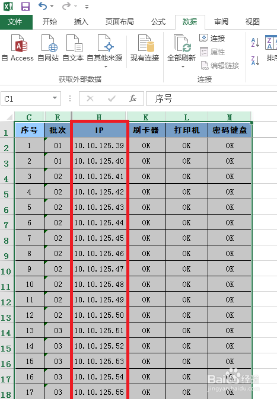Click the 全部刷新 refresh icon
This screenshot has height=399, width=277.
[x=182, y=43]
